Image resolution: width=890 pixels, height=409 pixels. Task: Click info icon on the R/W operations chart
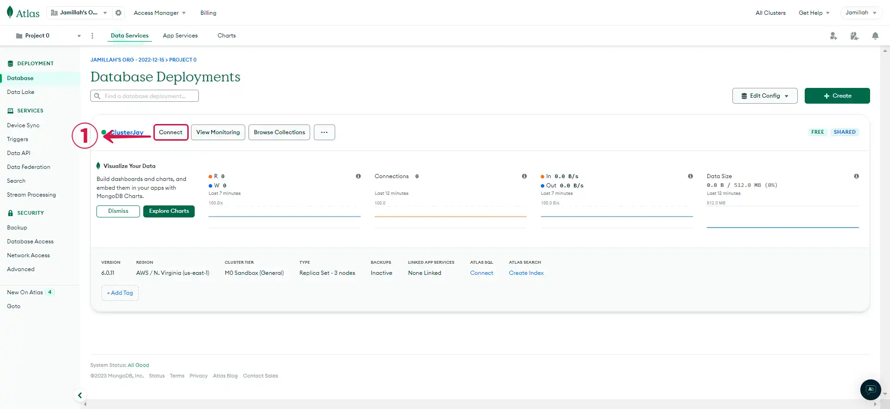coord(358,176)
